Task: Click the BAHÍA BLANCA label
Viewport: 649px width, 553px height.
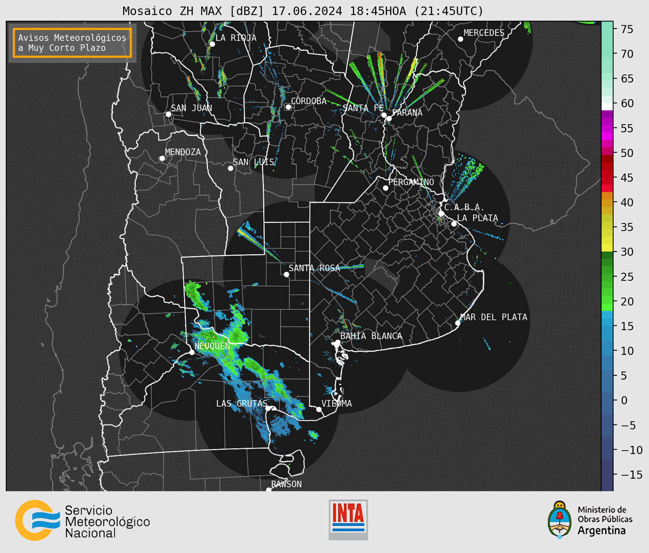Action: (371, 336)
